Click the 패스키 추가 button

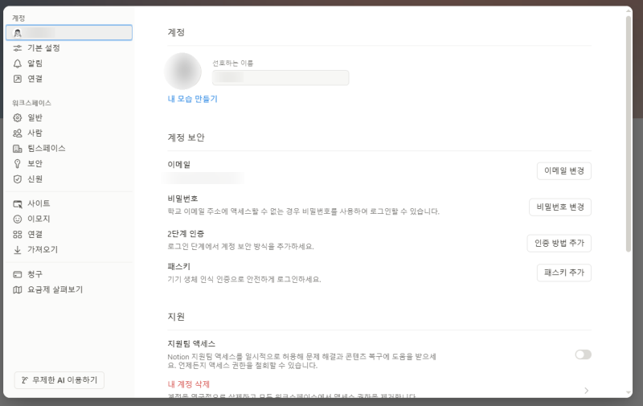pos(564,273)
